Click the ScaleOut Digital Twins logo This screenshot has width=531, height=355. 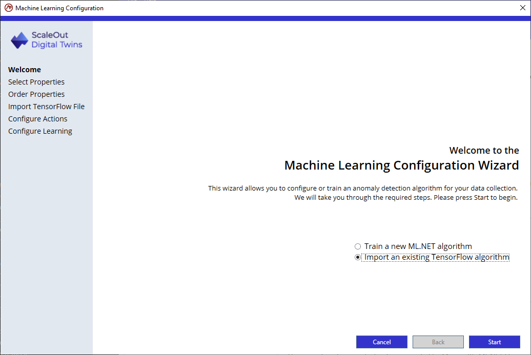click(47, 40)
